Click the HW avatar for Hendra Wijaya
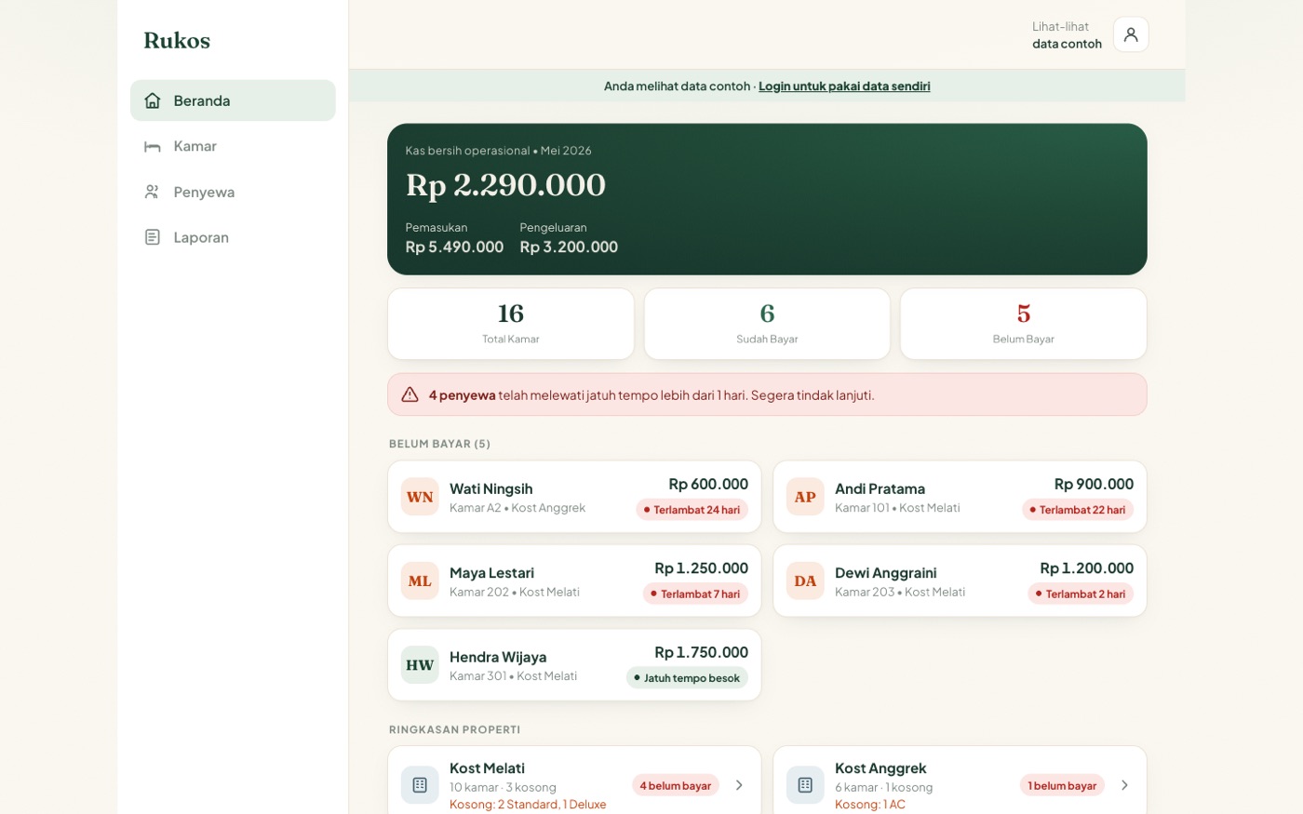 (x=420, y=665)
